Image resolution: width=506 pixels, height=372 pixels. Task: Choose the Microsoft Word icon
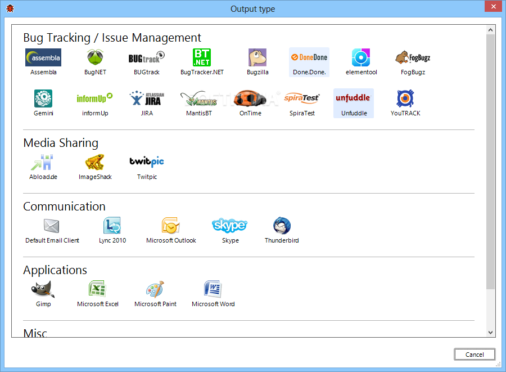213,289
